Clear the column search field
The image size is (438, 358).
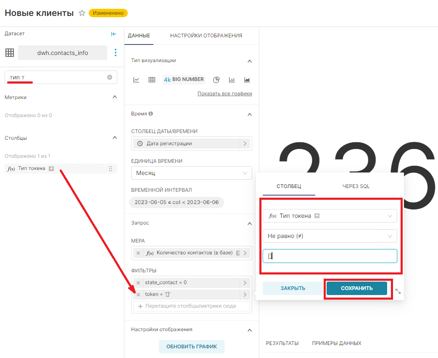click(x=110, y=77)
